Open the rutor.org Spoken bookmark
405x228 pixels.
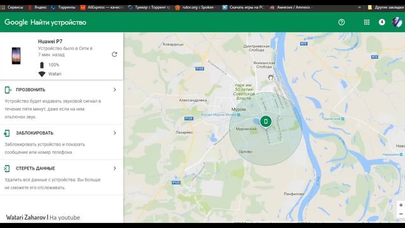tap(196, 7)
